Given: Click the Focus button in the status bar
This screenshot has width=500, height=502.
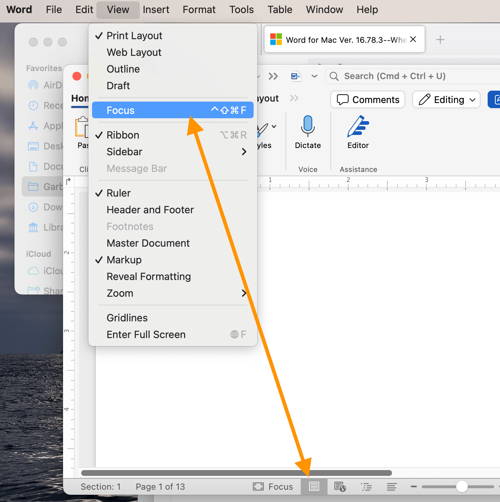Looking at the screenshot, I should (273, 486).
